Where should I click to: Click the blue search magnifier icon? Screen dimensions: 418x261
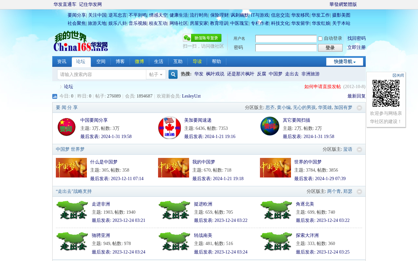[173, 74]
